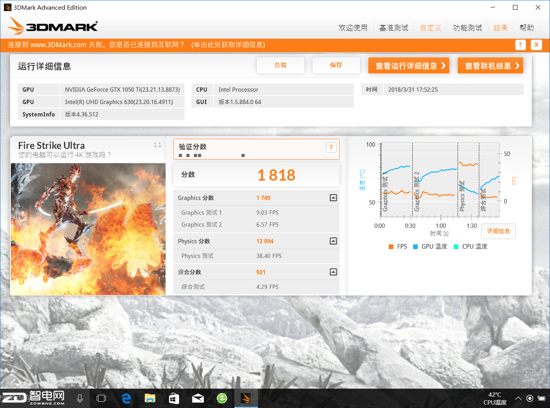Image resolution: width=550 pixels, height=408 pixels.
Task: Click the green CPU 温度 legend swatch
Action: (x=456, y=247)
